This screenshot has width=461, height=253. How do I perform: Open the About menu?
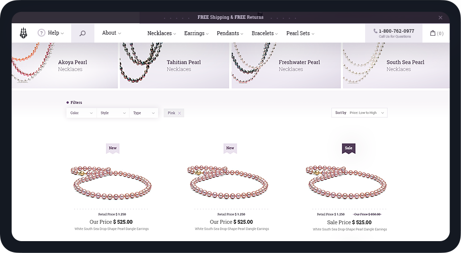coord(112,33)
